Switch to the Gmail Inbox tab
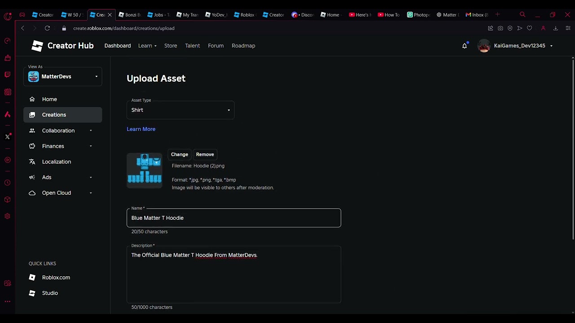 [x=477, y=15]
